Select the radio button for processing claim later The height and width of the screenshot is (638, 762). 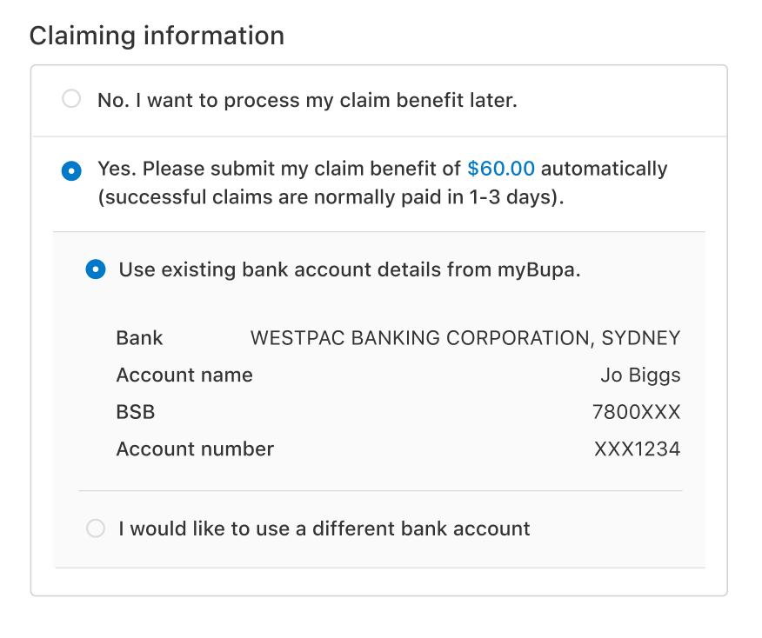pyautogui.click(x=71, y=98)
